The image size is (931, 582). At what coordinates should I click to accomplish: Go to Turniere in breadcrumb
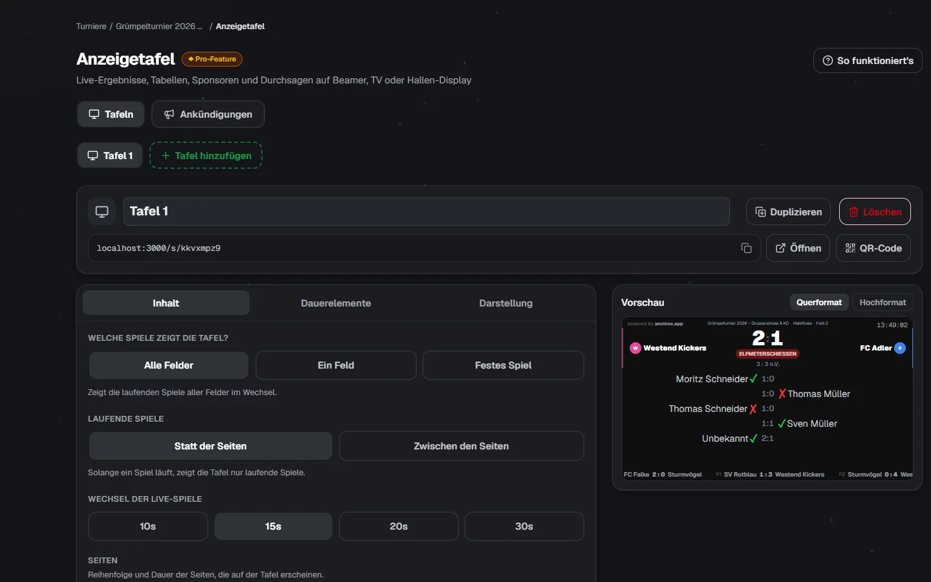[x=91, y=27]
